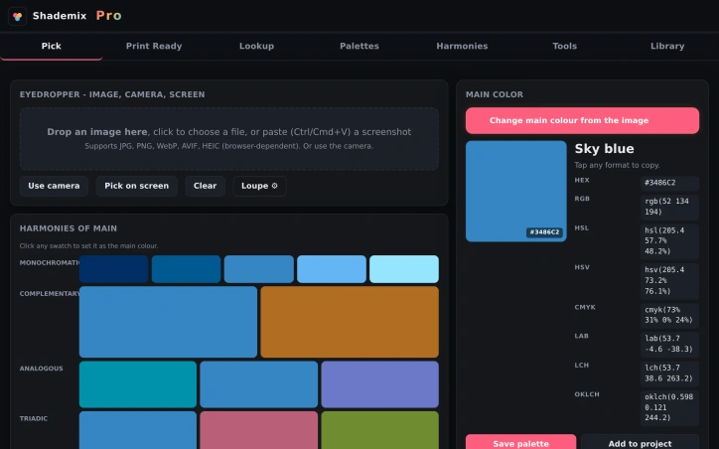Click Pick on screen button
719x449 pixels.
coord(137,186)
